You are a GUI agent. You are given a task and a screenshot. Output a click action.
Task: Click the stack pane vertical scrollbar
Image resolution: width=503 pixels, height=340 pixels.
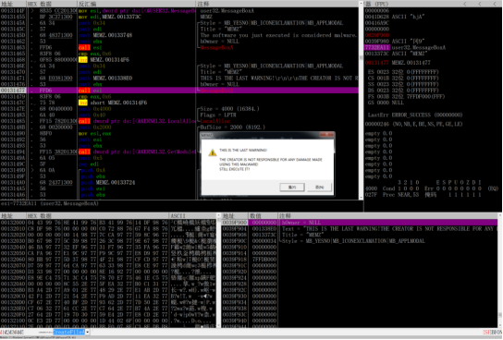[500, 271]
